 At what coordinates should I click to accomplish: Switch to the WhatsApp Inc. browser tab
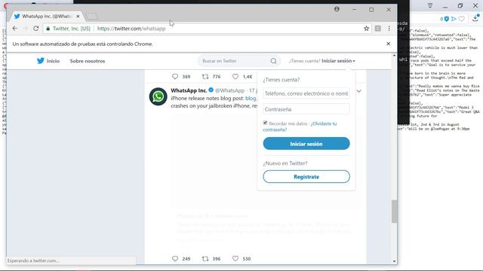coord(46,16)
